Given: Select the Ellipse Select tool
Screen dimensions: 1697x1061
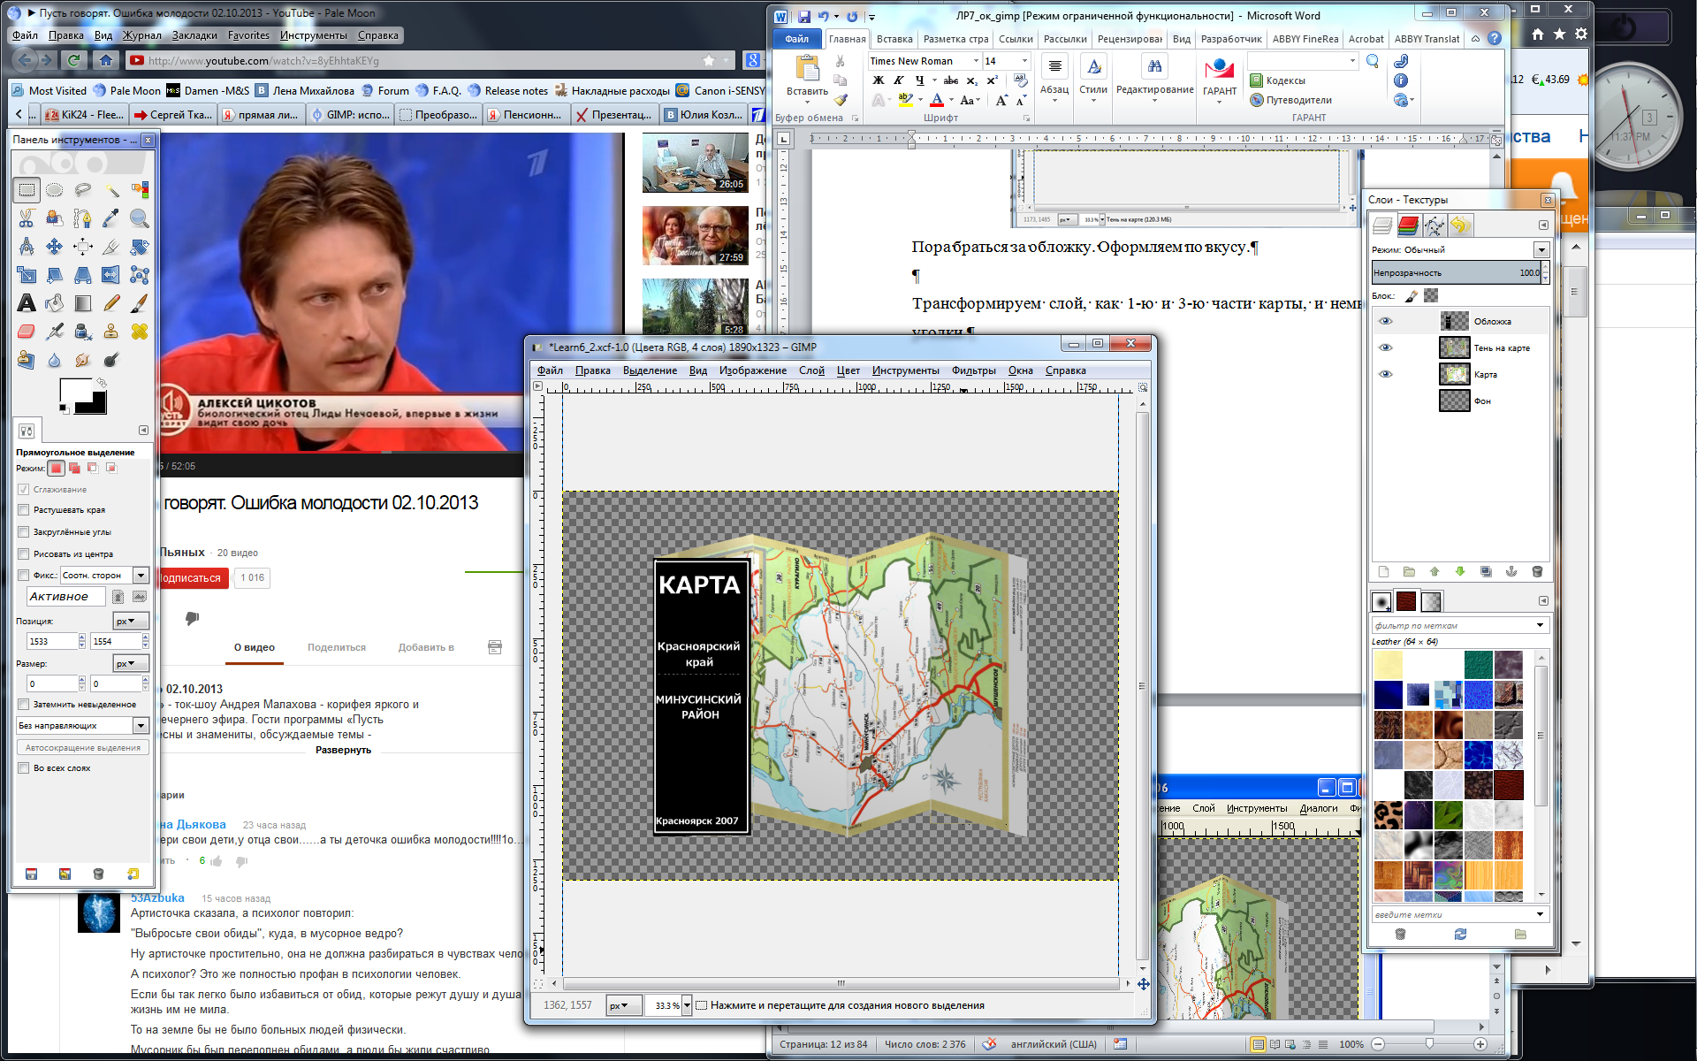Looking at the screenshot, I should coord(55,190).
